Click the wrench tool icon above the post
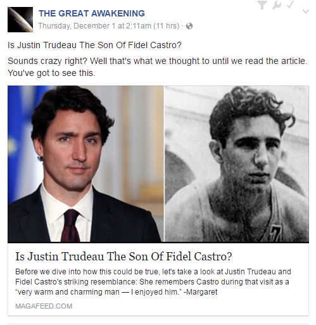 point(277,5)
